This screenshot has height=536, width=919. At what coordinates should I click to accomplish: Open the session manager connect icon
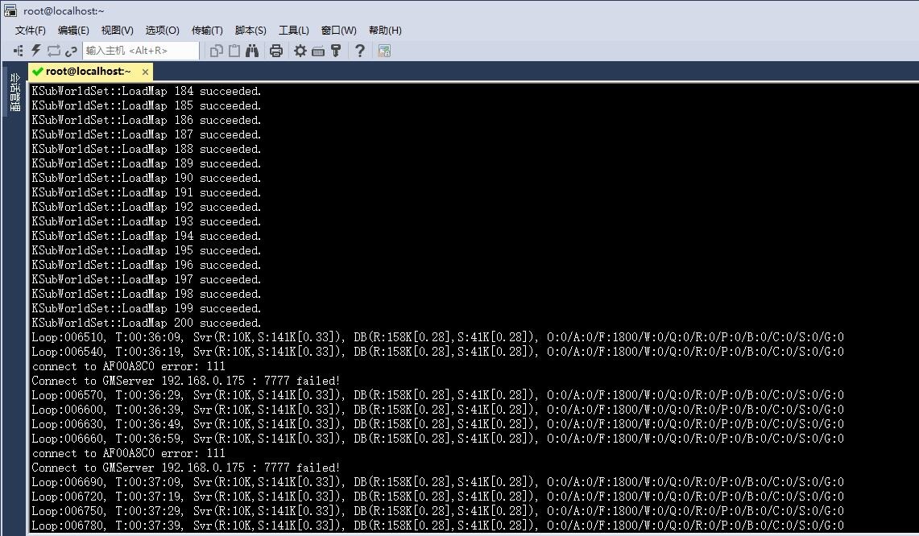19,51
